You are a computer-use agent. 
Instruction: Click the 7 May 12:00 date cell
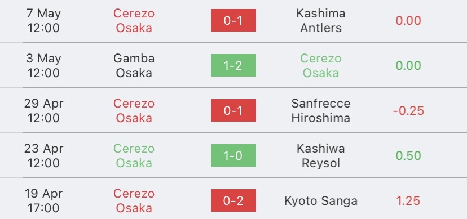pyautogui.click(x=43, y=20)
